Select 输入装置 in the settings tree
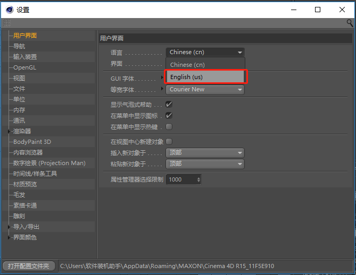 (x=25, y=57)
